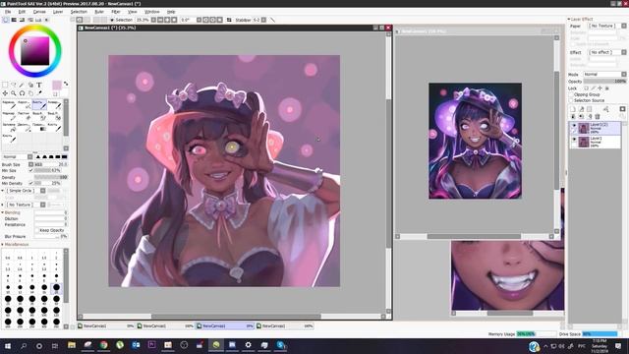The image size is (629, 354).
Task: Choose the flattest brush edge shape
Action: pos(64,157)
